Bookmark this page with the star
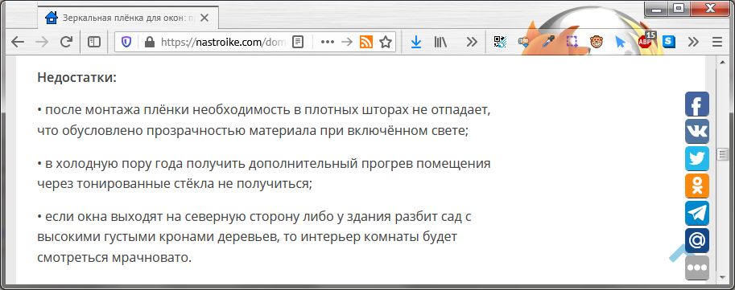This screenshot has height=290, width=735. [386, 42]
